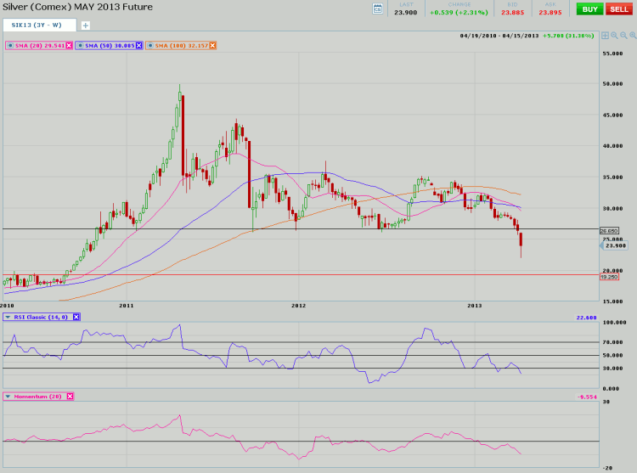Click the middle magnifier zoom icon
The width and height of the screenshot is (637, 473).
pyautogui.click(x=623, y=36)
